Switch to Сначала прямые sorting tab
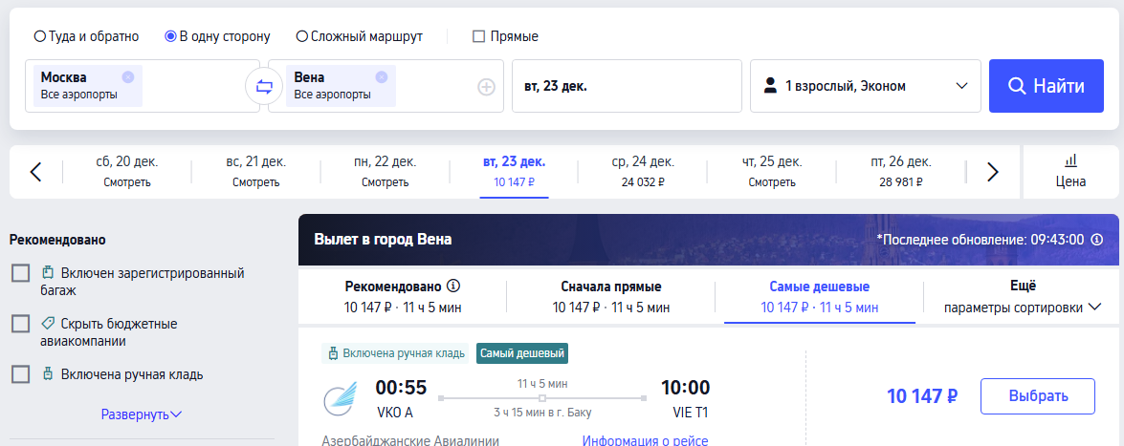 610,296
